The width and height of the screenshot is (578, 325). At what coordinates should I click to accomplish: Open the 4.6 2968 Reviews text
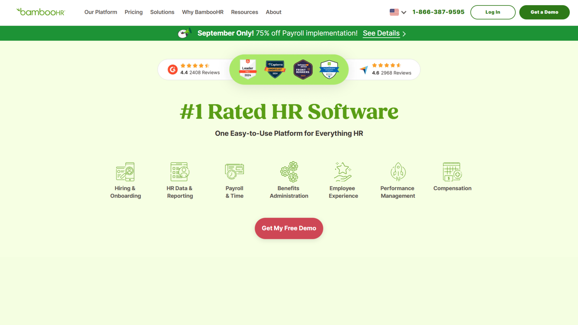[391, 73]
